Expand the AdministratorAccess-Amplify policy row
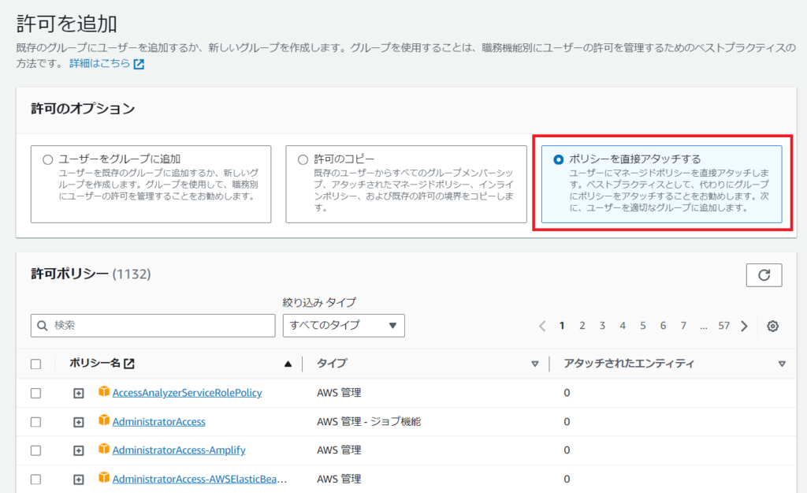 point(78,450)
